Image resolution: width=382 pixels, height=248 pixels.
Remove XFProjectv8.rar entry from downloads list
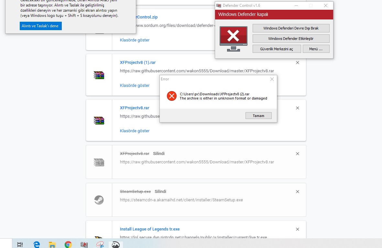298,108
